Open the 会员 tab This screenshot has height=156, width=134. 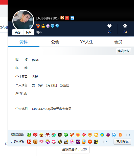tap(118, 42)
